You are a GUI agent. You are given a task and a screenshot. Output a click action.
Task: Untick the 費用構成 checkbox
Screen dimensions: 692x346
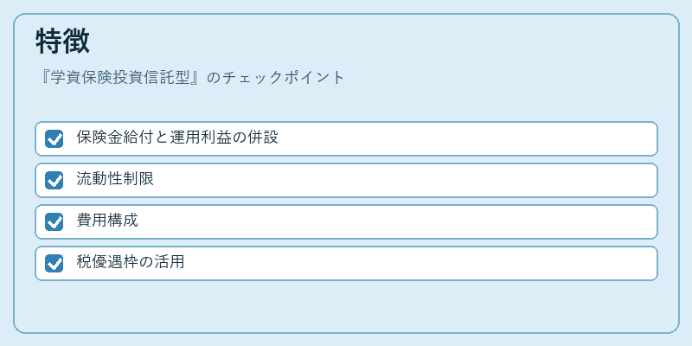point(54,222)
